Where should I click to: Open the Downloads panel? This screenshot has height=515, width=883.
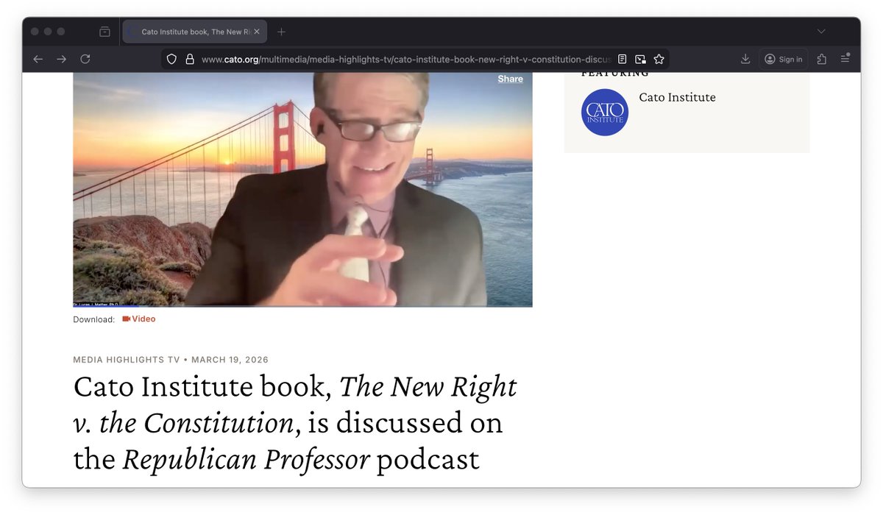pos(745,59)
